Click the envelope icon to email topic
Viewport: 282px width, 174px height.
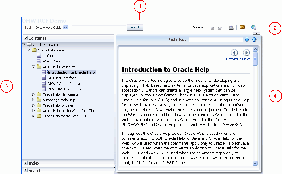(x=242, y=27)
